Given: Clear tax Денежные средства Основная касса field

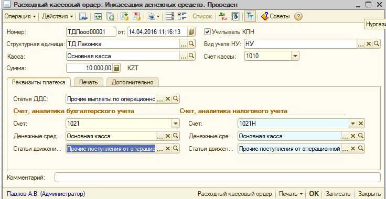Looking at the screenshot, I should click(353, 136).
